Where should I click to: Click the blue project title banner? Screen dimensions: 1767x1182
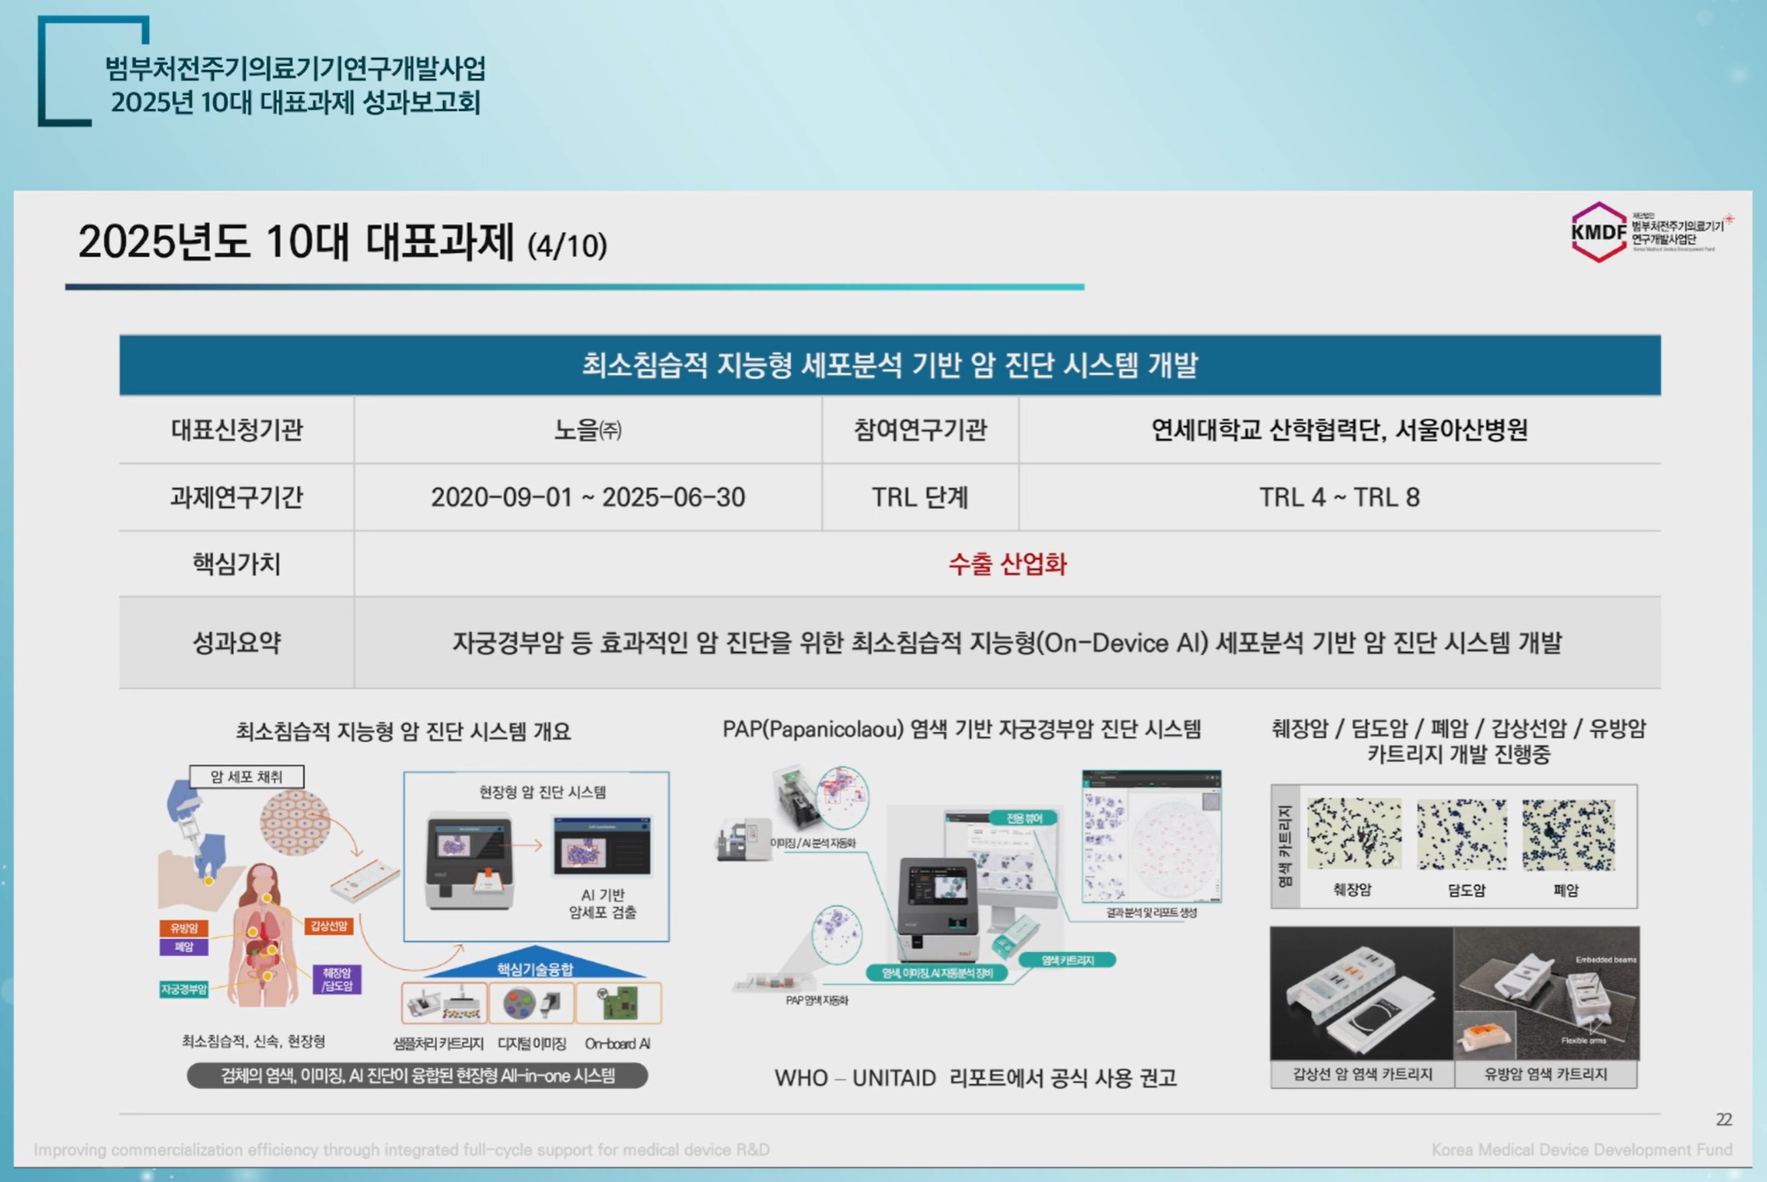(x=890, y=365)
